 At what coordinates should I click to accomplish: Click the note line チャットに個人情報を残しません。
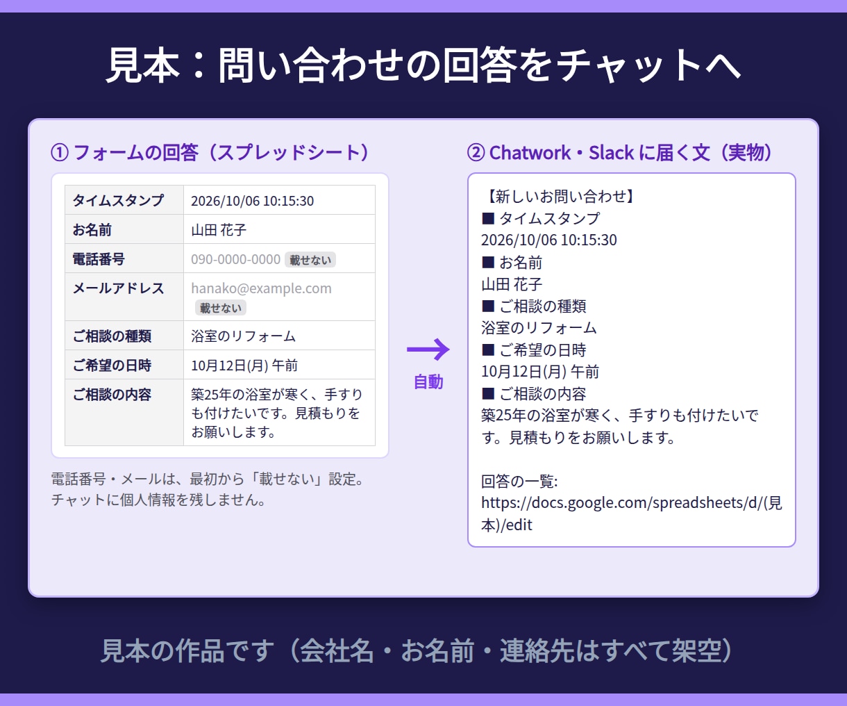pyautogui.click(x=158, y=500)
